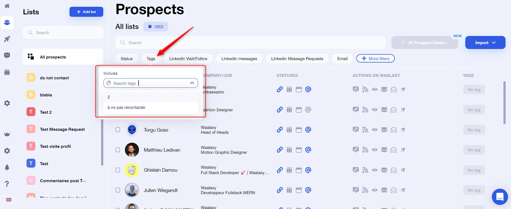Toggle the eye visit icon for Julien Wiegandt

[375, 190]
